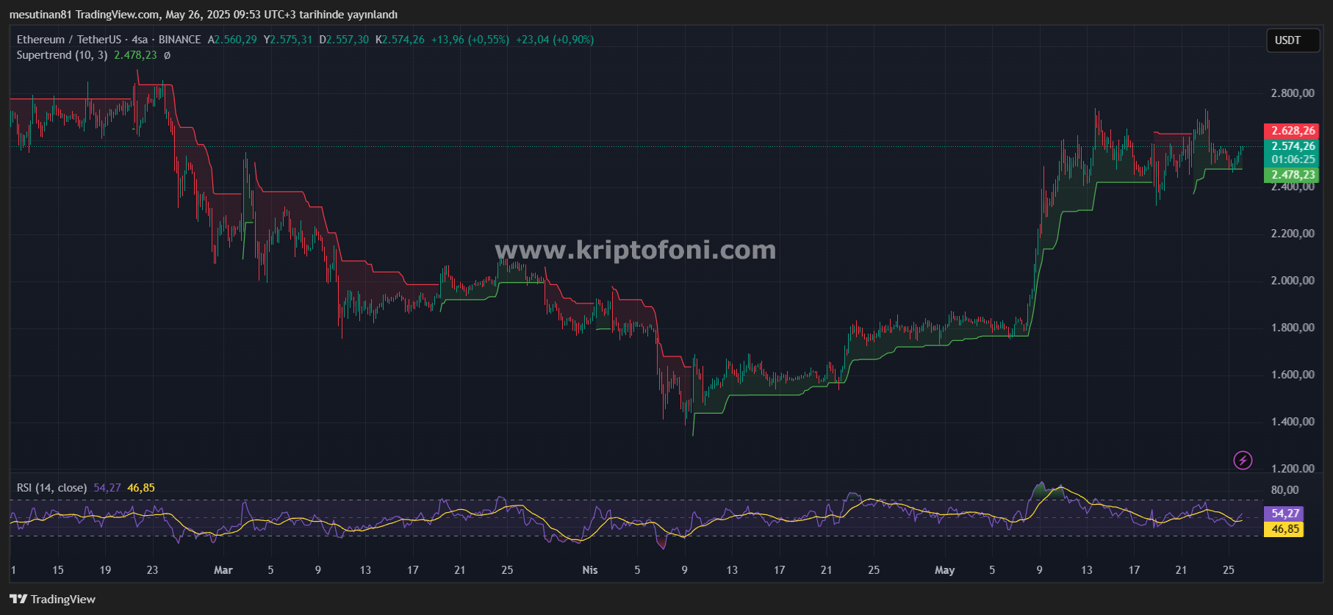Viewport: 1333px width, 615px height.
Task: Click the RSI legend value 46,85 in yellow
Action: coord(141,488)
